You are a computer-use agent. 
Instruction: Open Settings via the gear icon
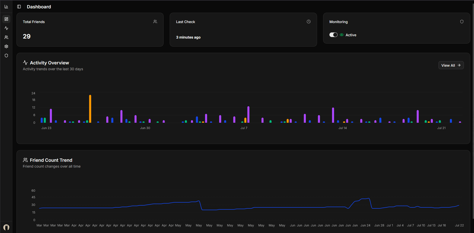click(6, 46)
